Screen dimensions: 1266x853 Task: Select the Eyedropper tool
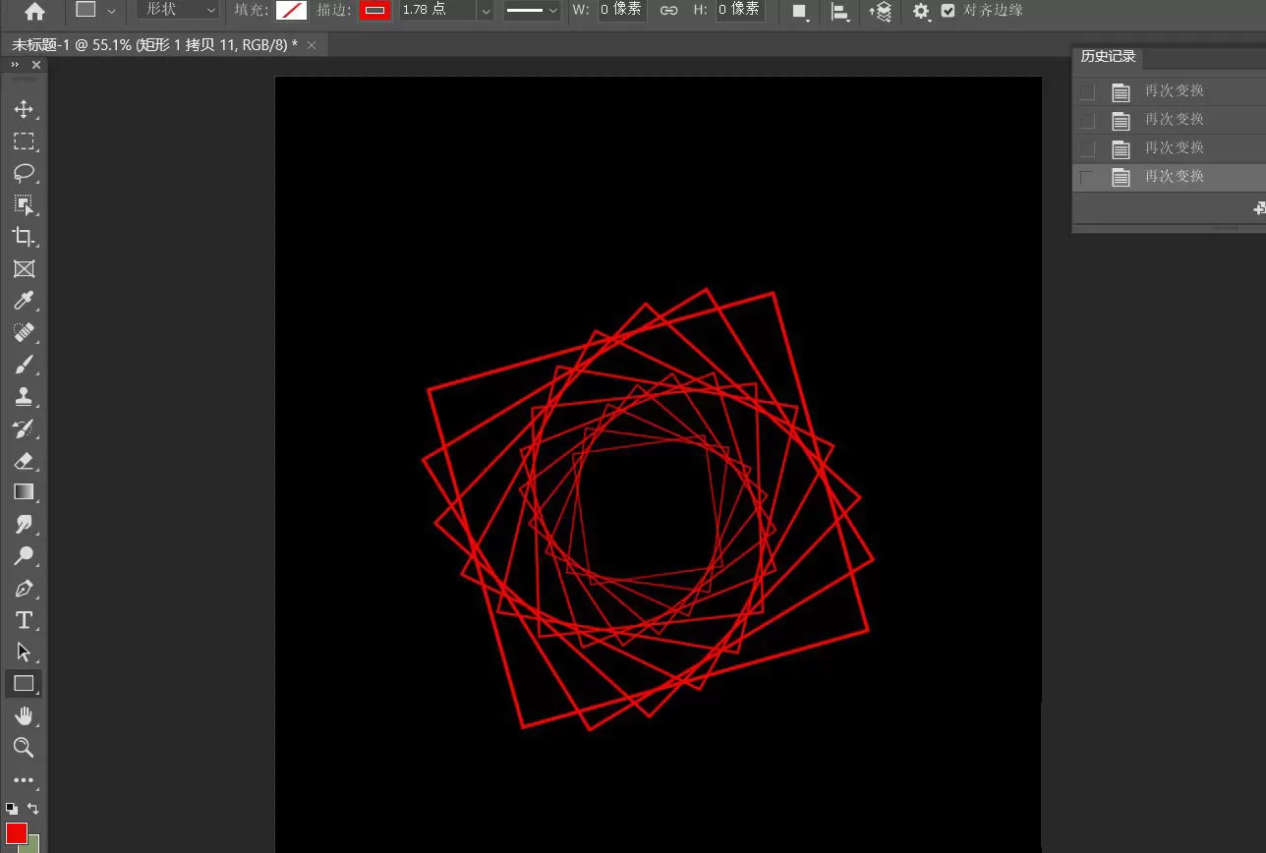(24, 301)
